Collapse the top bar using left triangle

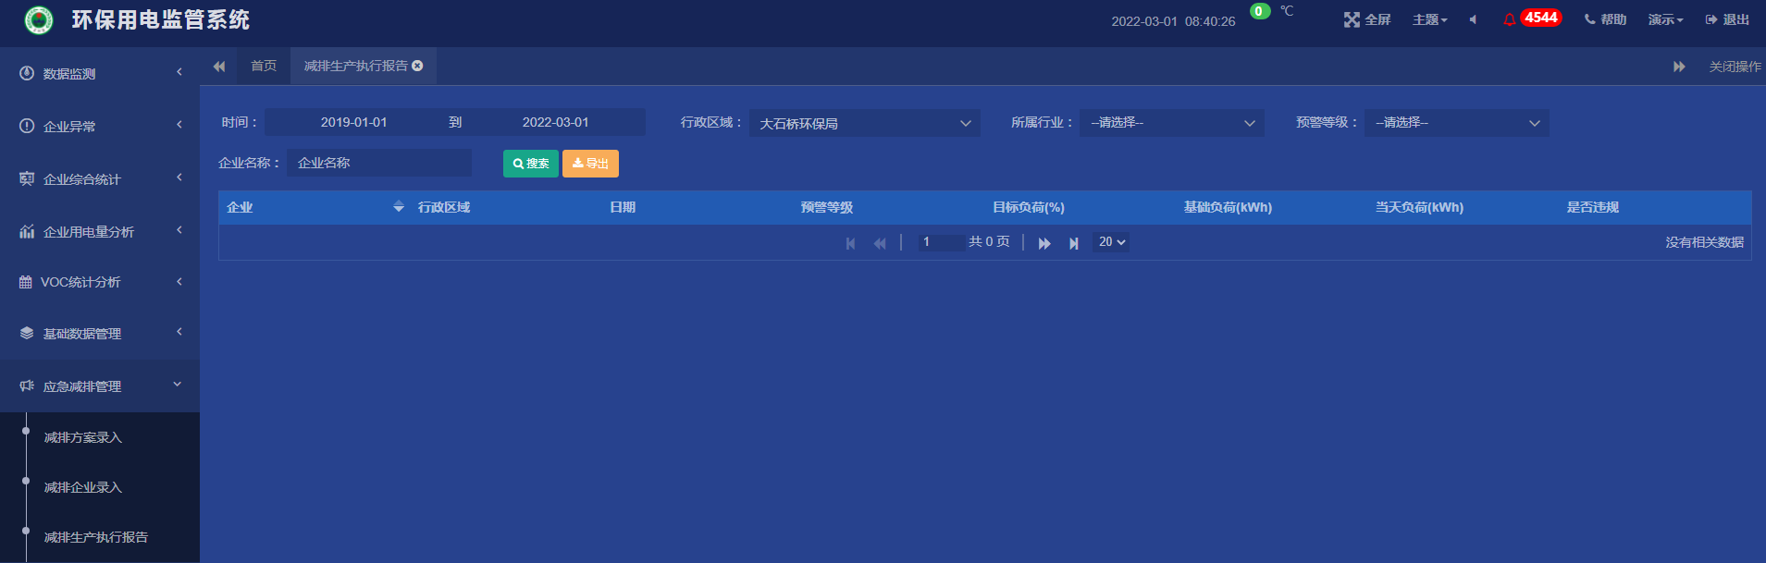(1473, 19)
